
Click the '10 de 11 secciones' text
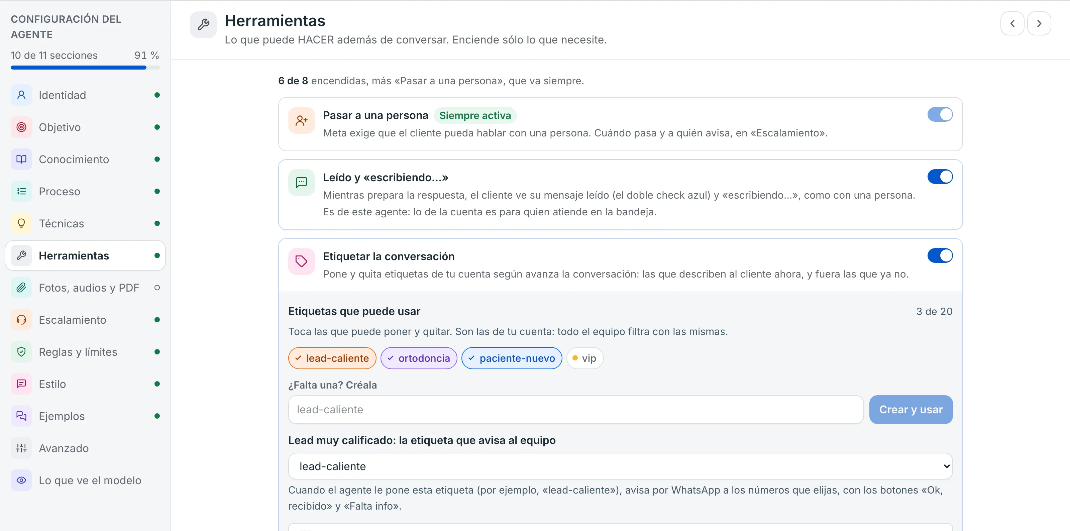pos(54,55)
